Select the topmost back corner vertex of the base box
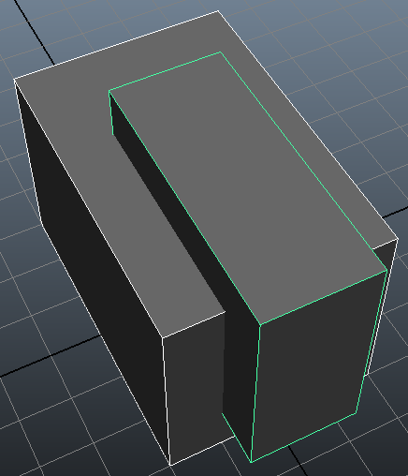408x476 pixels. (218, 11)
